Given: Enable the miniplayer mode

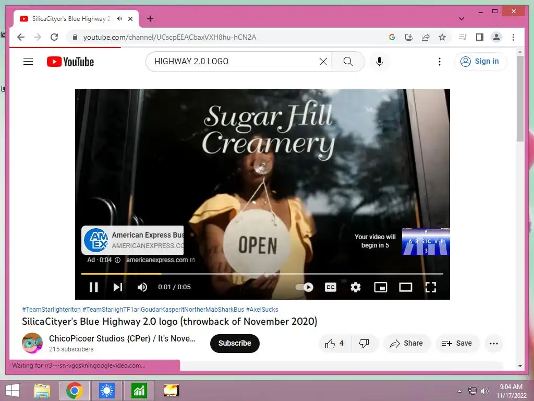Looking at the screenshot, I should point(380,287).
